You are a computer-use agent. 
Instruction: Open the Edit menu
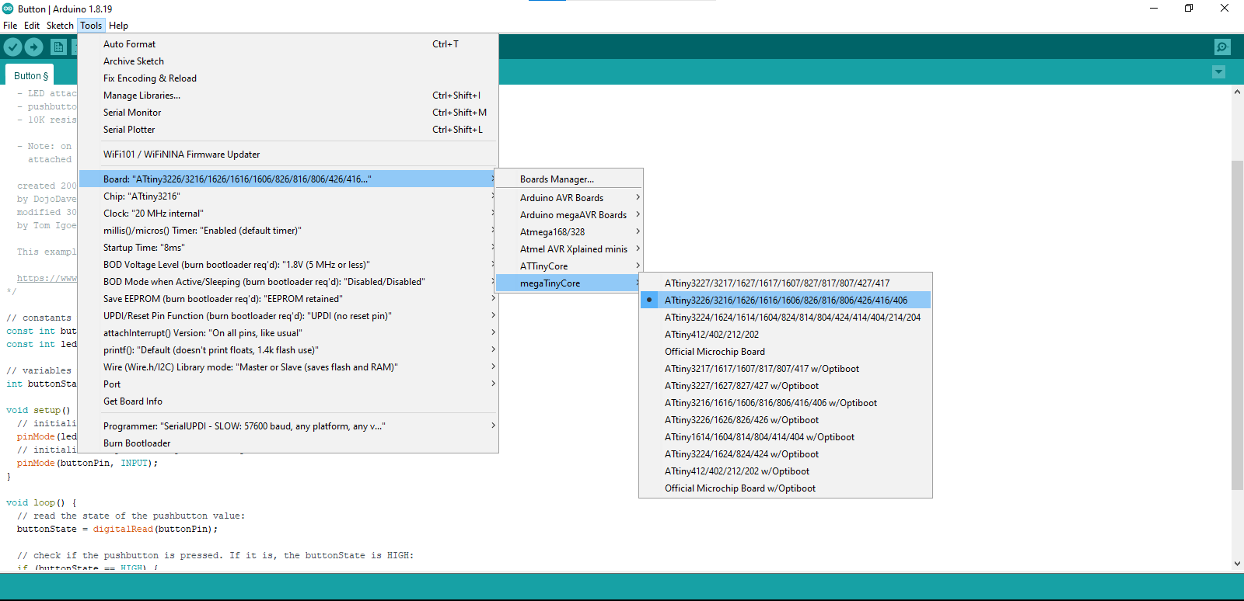click(x=32, y=26)
